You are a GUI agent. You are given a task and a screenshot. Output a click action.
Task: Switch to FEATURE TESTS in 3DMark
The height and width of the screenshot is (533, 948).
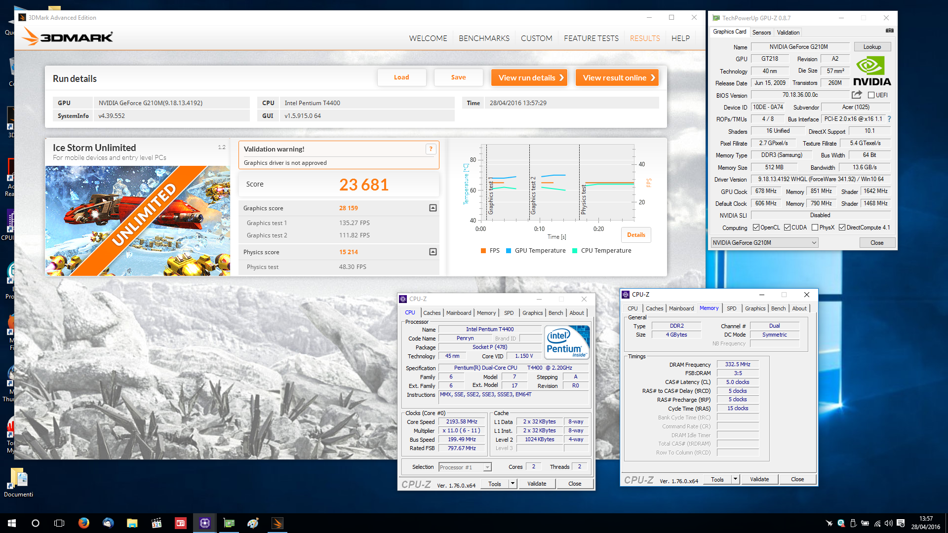pos(591,38)
